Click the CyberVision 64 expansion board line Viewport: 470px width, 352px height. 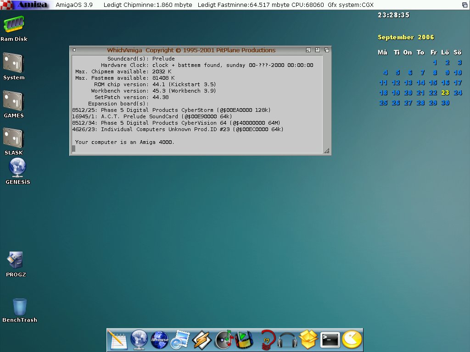tap(176, 123)
